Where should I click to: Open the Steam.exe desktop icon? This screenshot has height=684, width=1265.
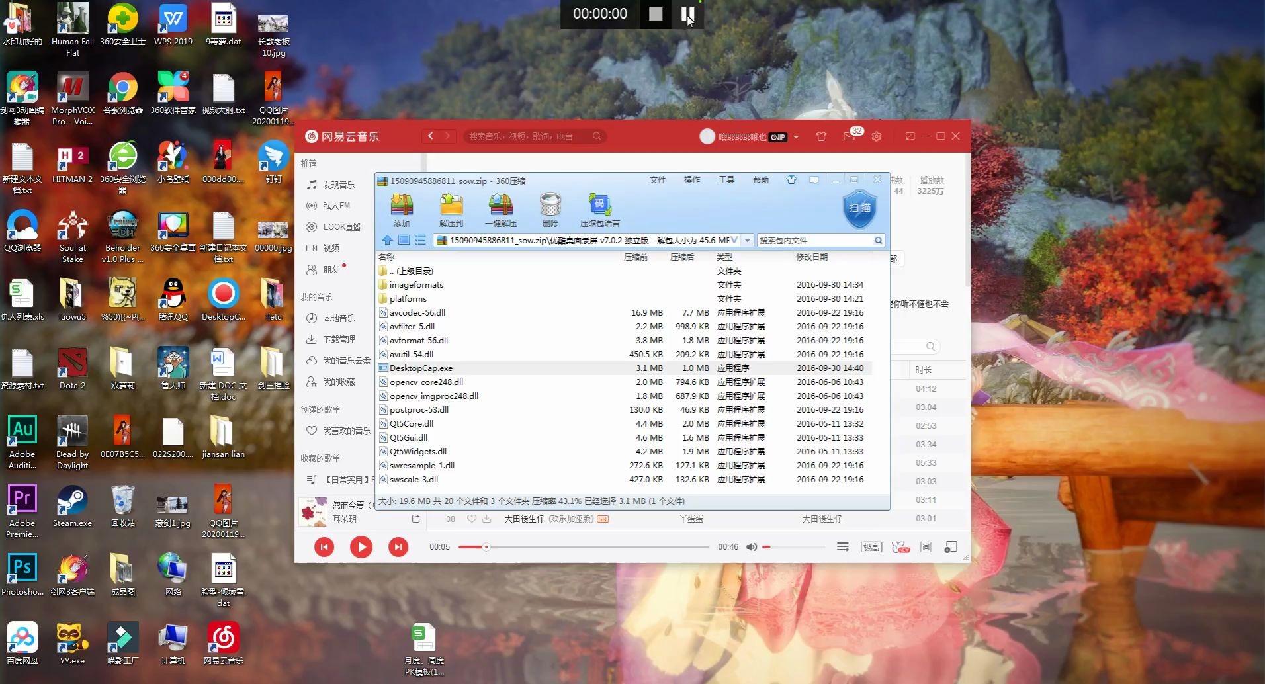point(72,506)
